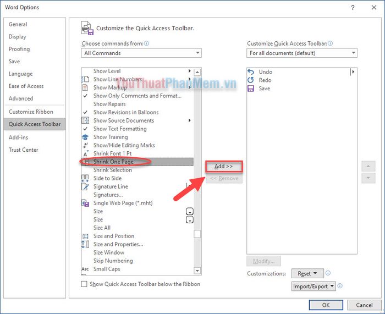385x314 pixels.
Task: Click the Redo icon in toolbar list
Action: coord(251,80)
